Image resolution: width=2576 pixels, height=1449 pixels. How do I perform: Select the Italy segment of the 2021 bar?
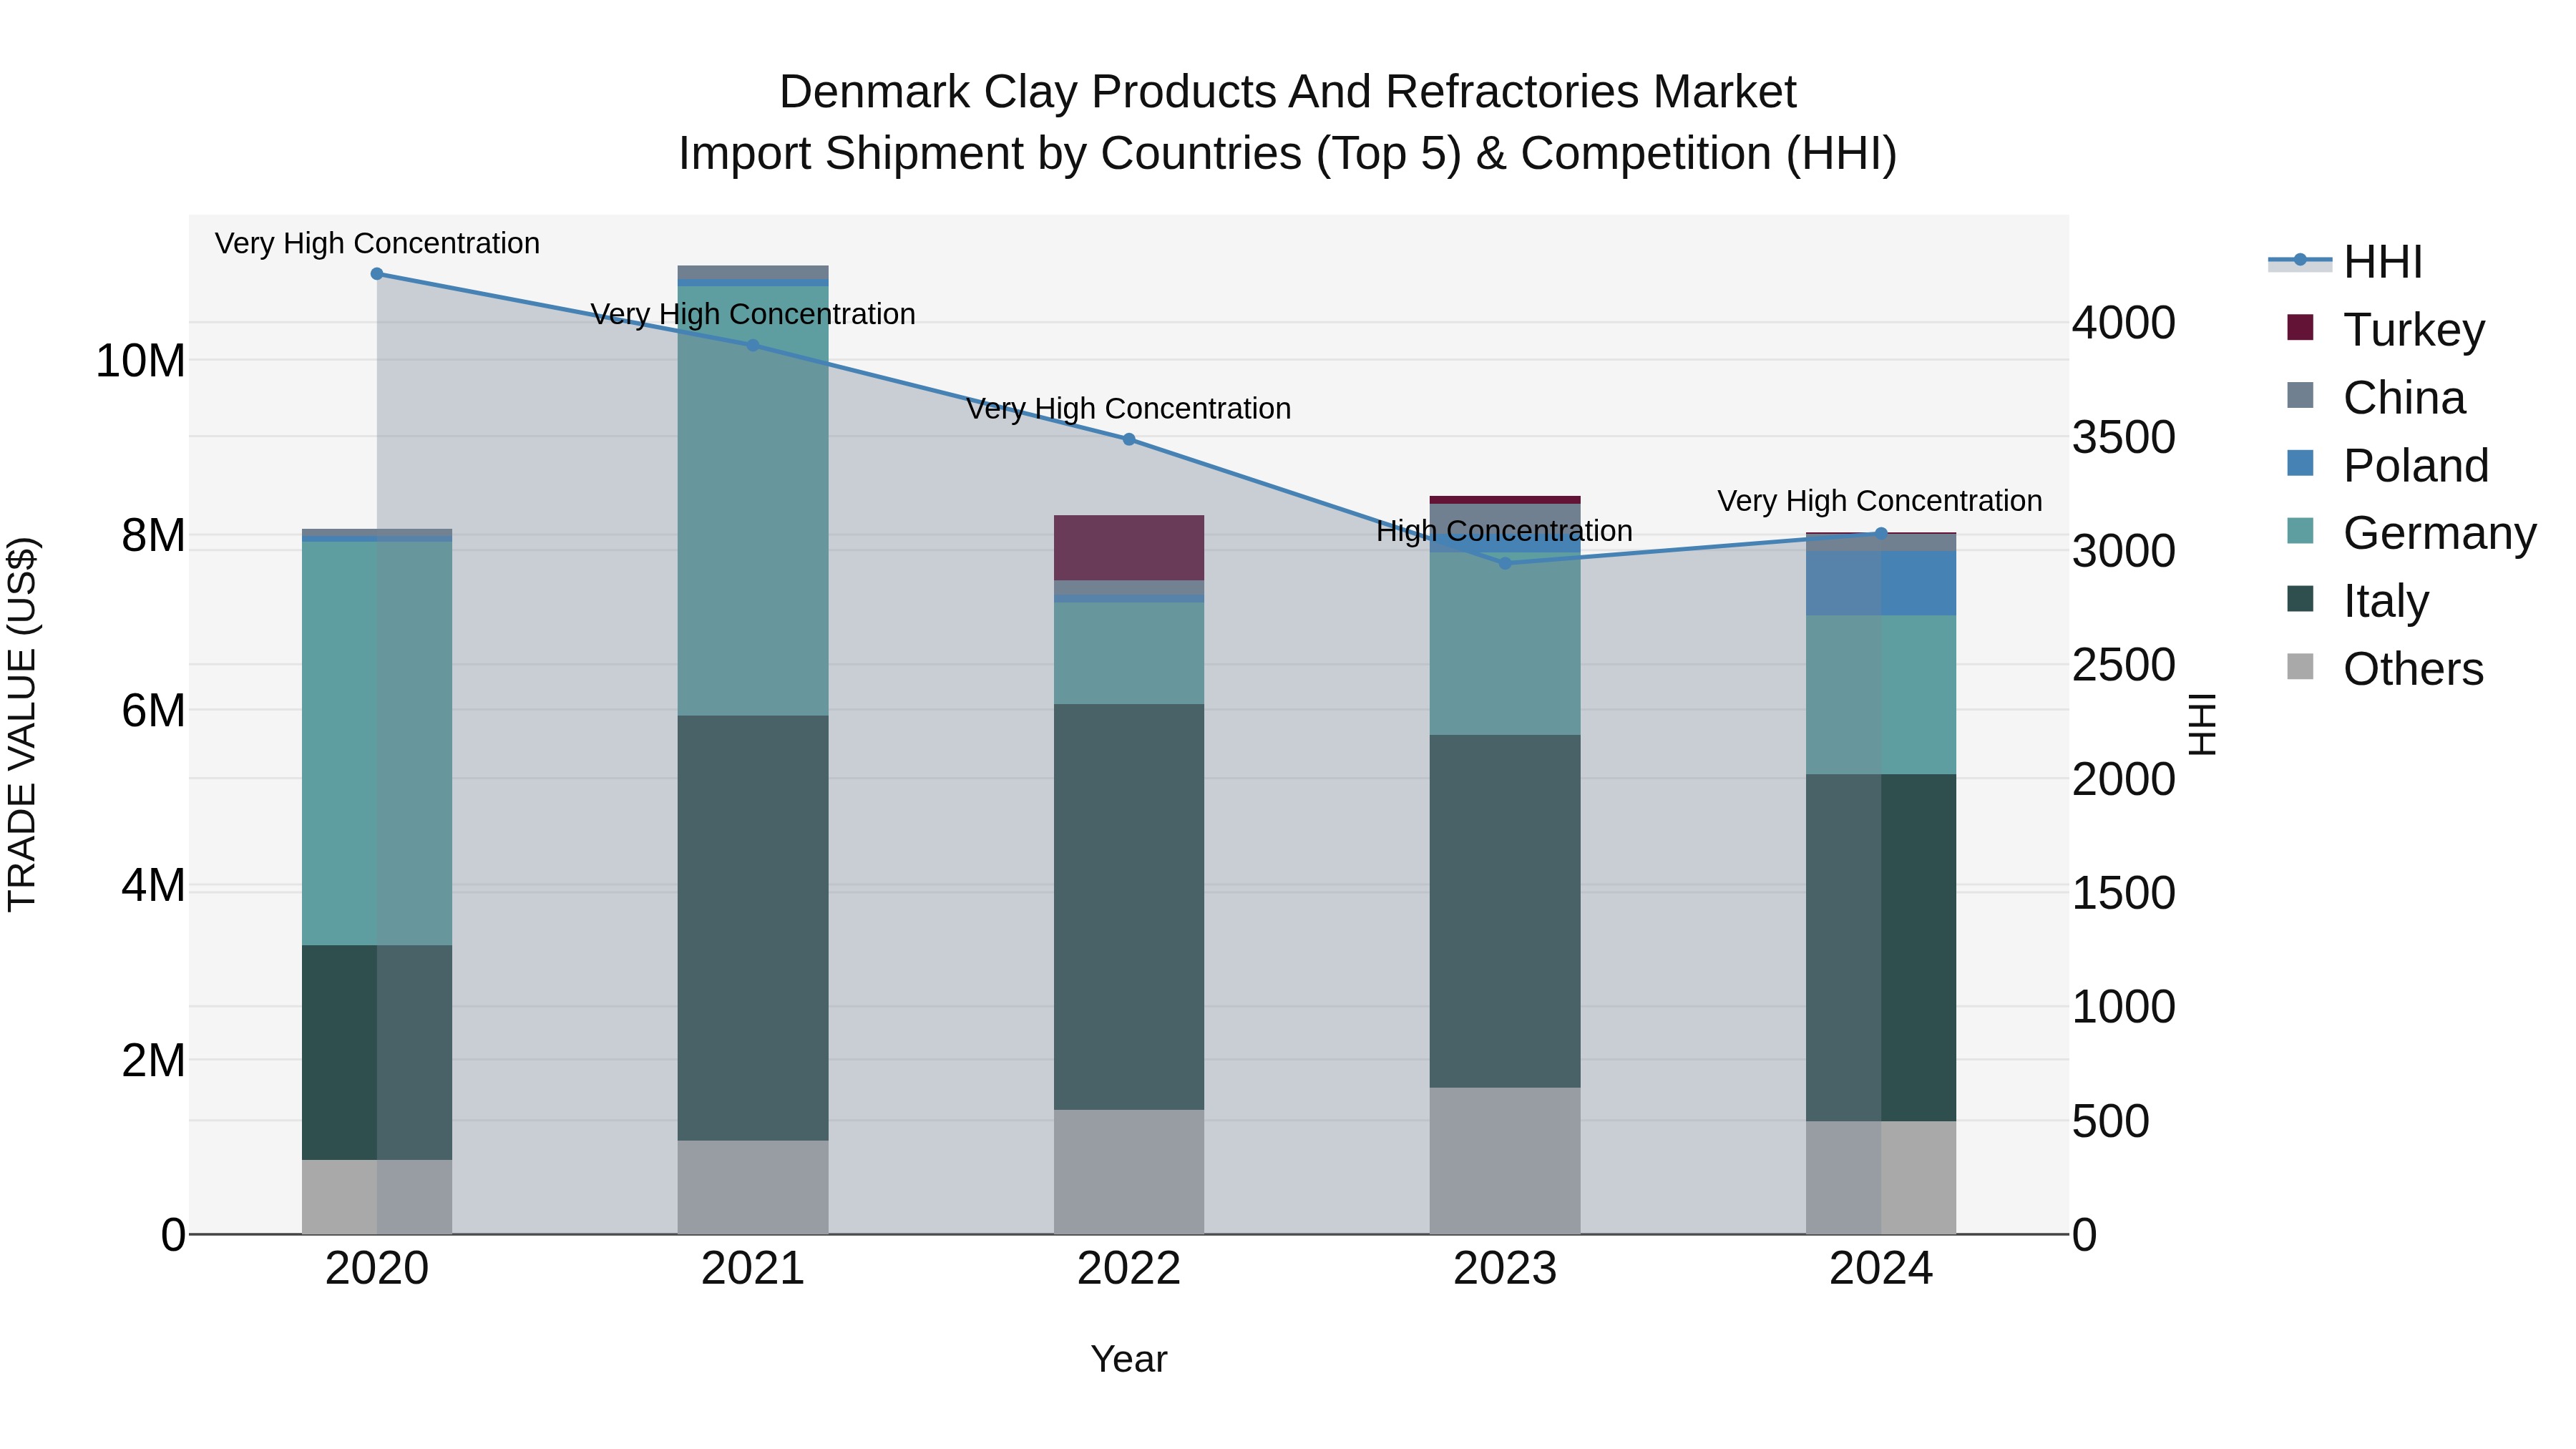click(753, 928)
